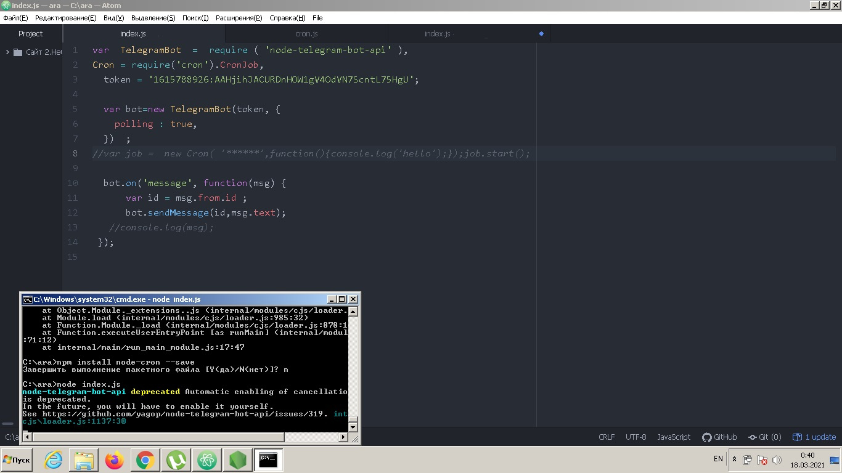Click the folder icon of Сайт 2 project
The image size is (842, 473).
click(18, 52)
